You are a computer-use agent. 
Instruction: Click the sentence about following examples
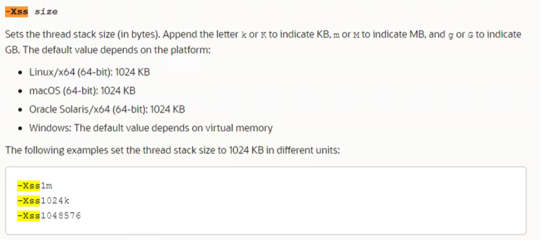point(173,151)
